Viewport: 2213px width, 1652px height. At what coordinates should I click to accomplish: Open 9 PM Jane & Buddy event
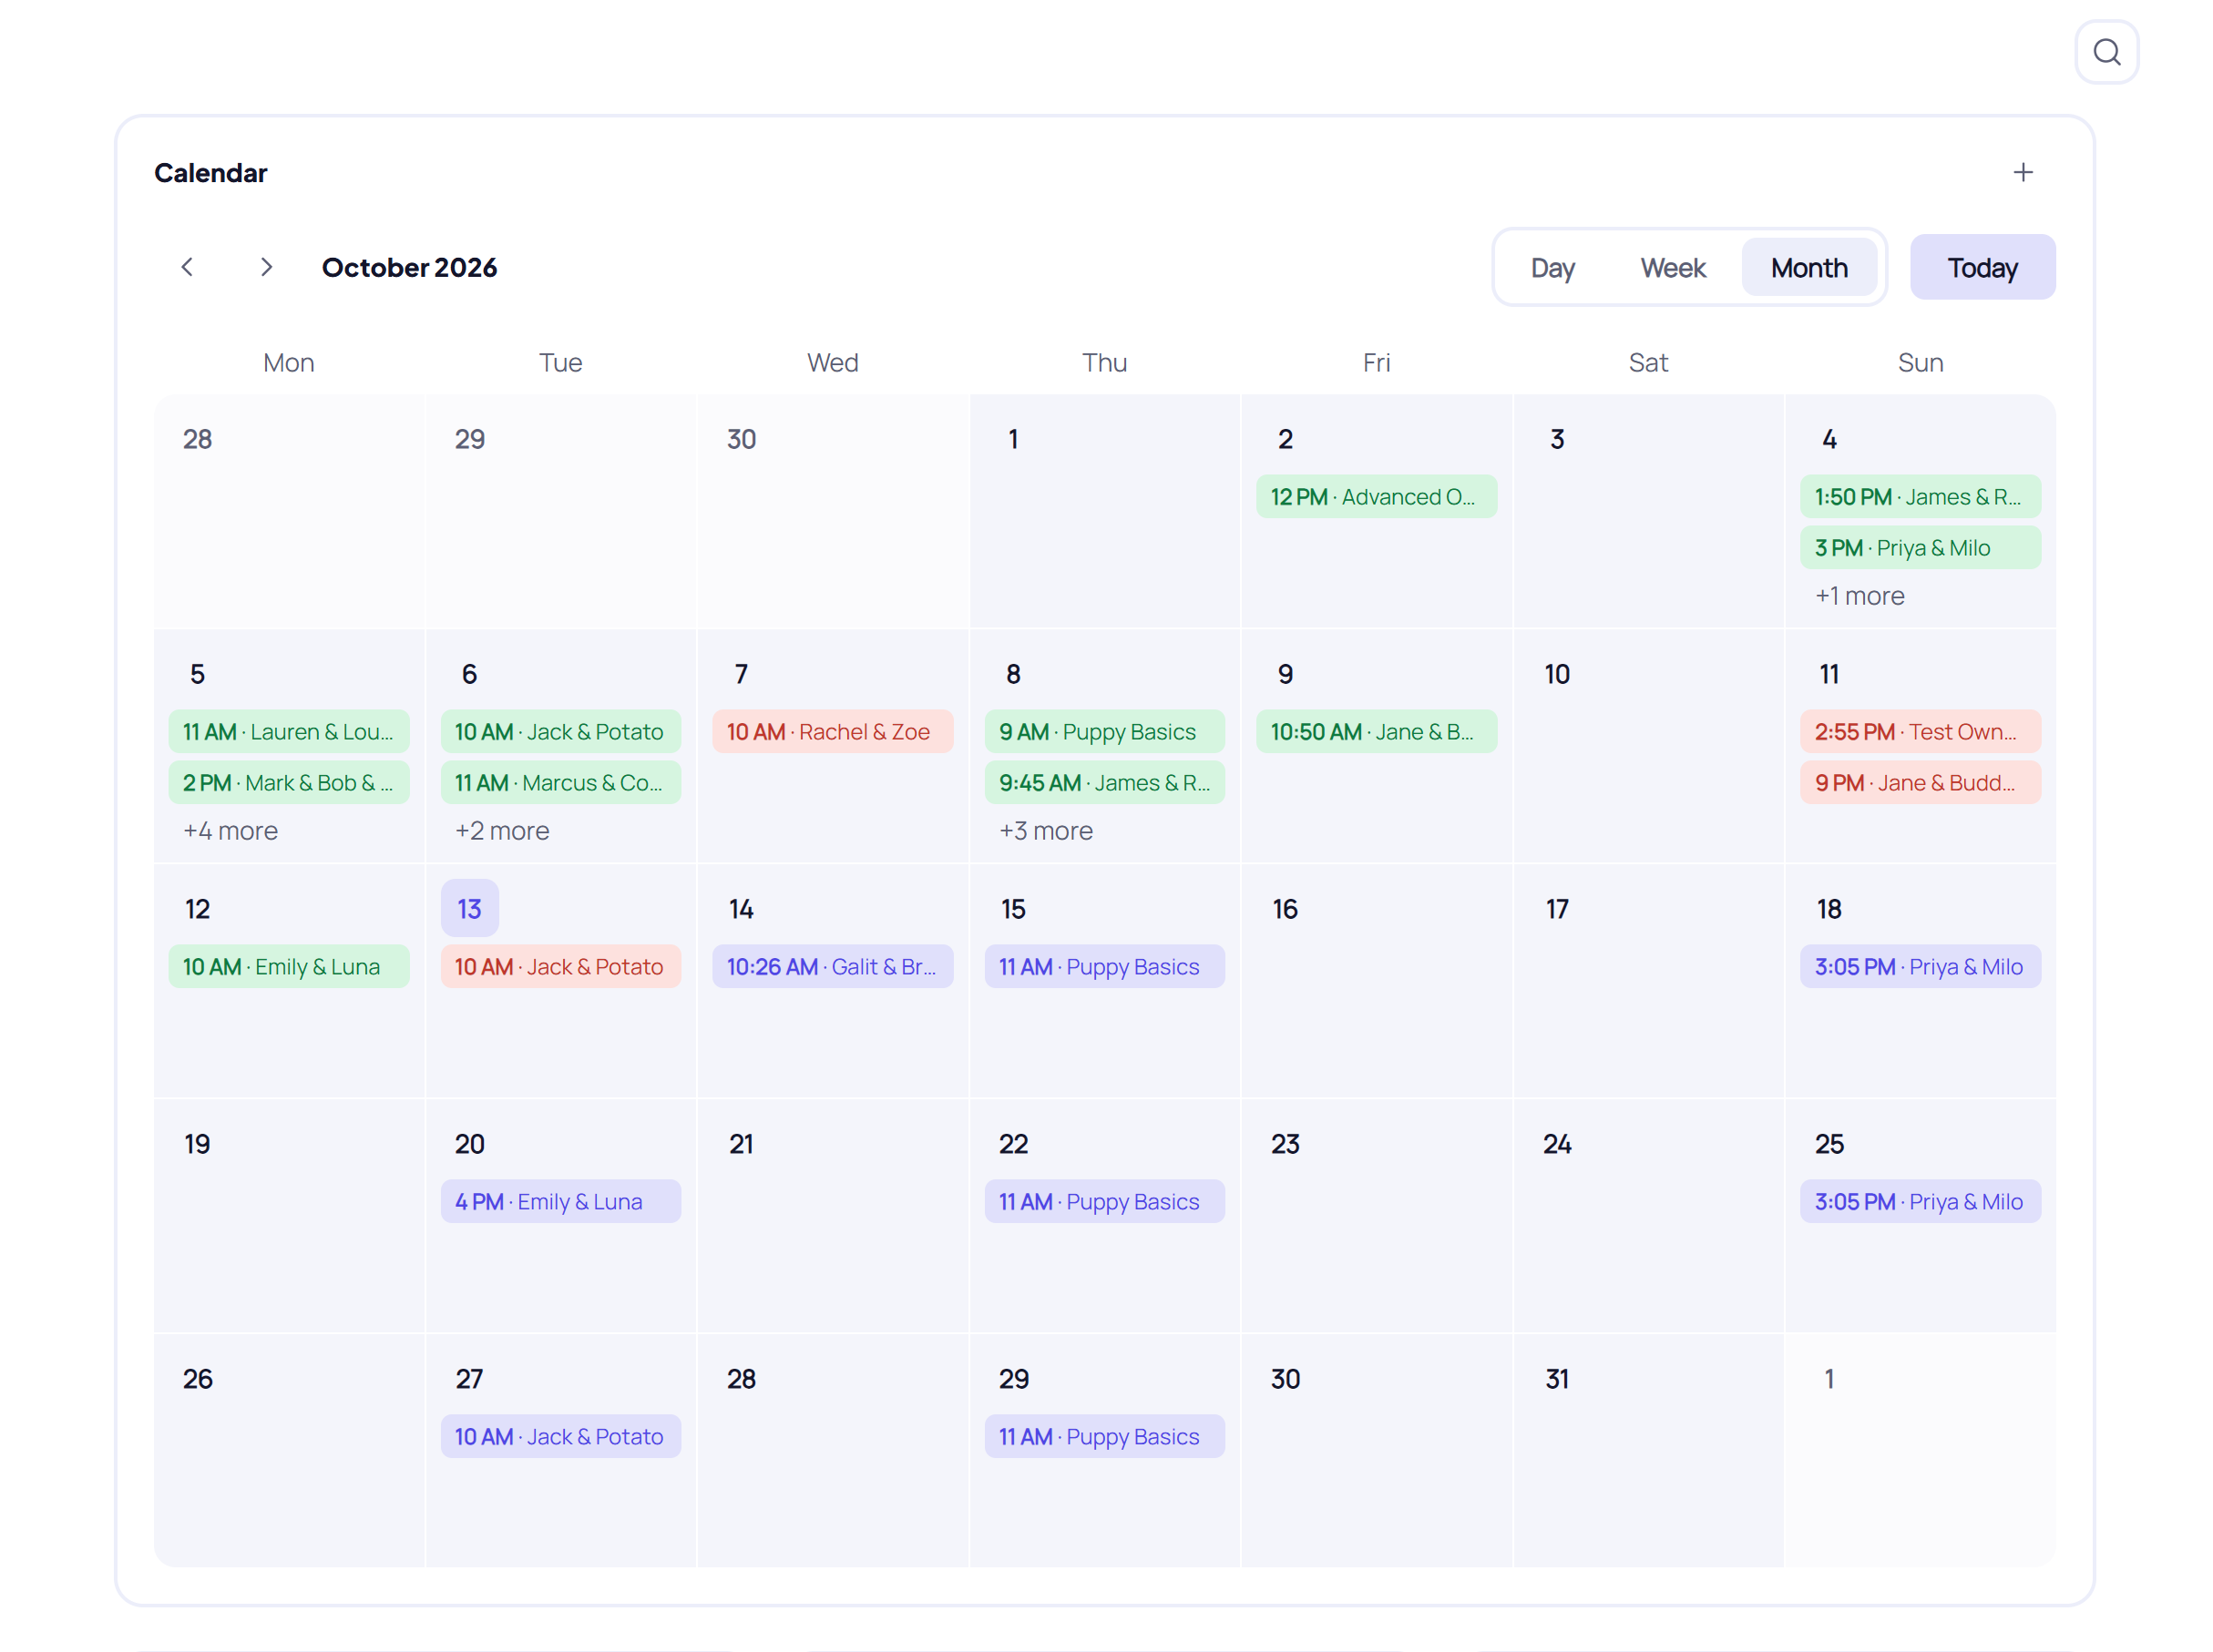(1920, 783)
